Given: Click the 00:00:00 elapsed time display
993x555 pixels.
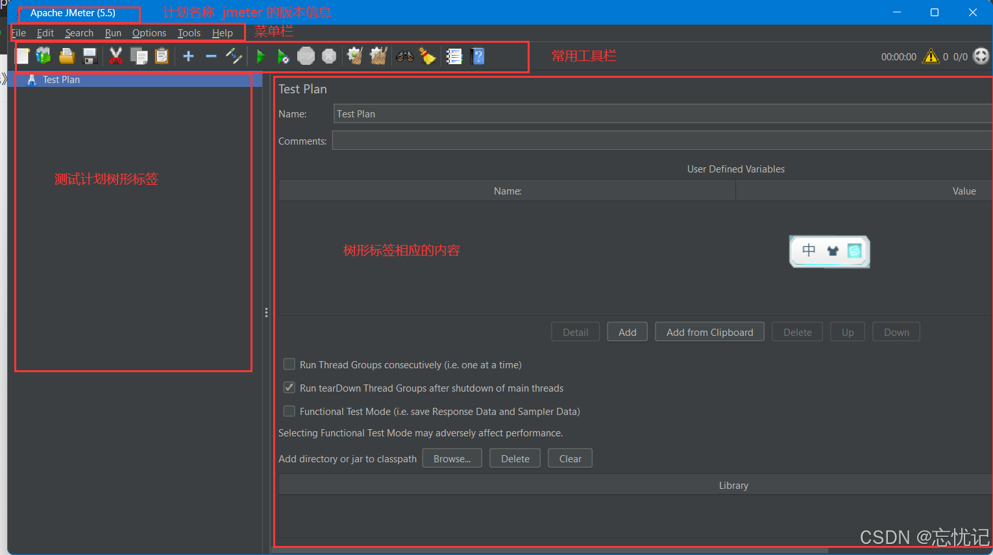Looking at the screenshot, I should coord(899,57).
